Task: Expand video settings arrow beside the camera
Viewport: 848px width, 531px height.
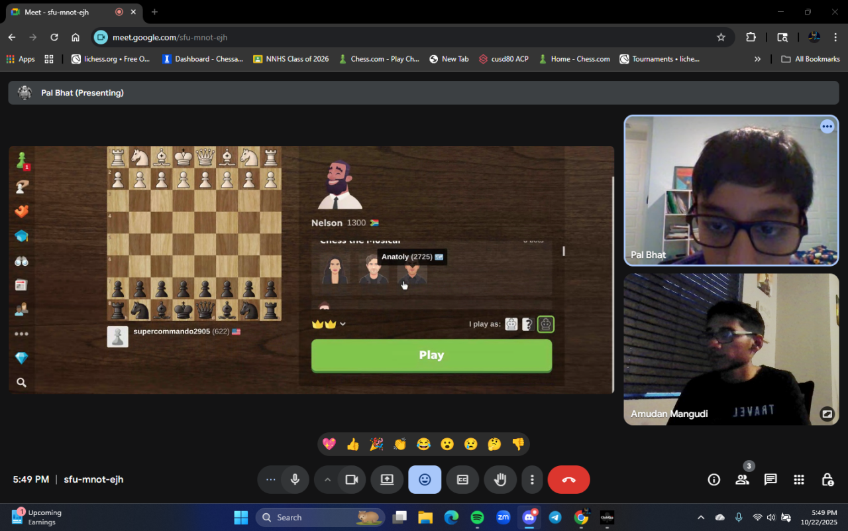Action: click(x=327, y=479)
